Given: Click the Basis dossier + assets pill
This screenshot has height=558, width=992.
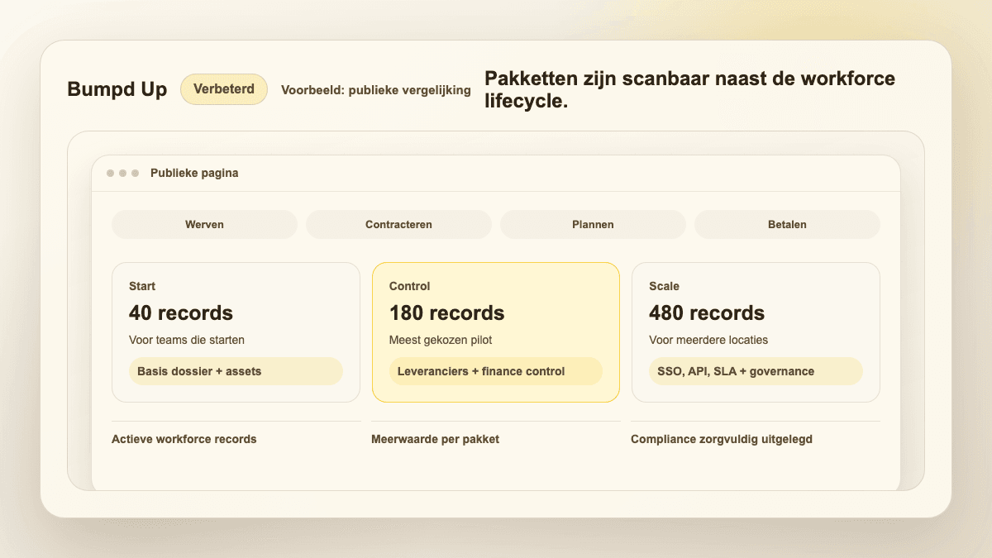Looking at the screenshot, I should click(236, 371).
